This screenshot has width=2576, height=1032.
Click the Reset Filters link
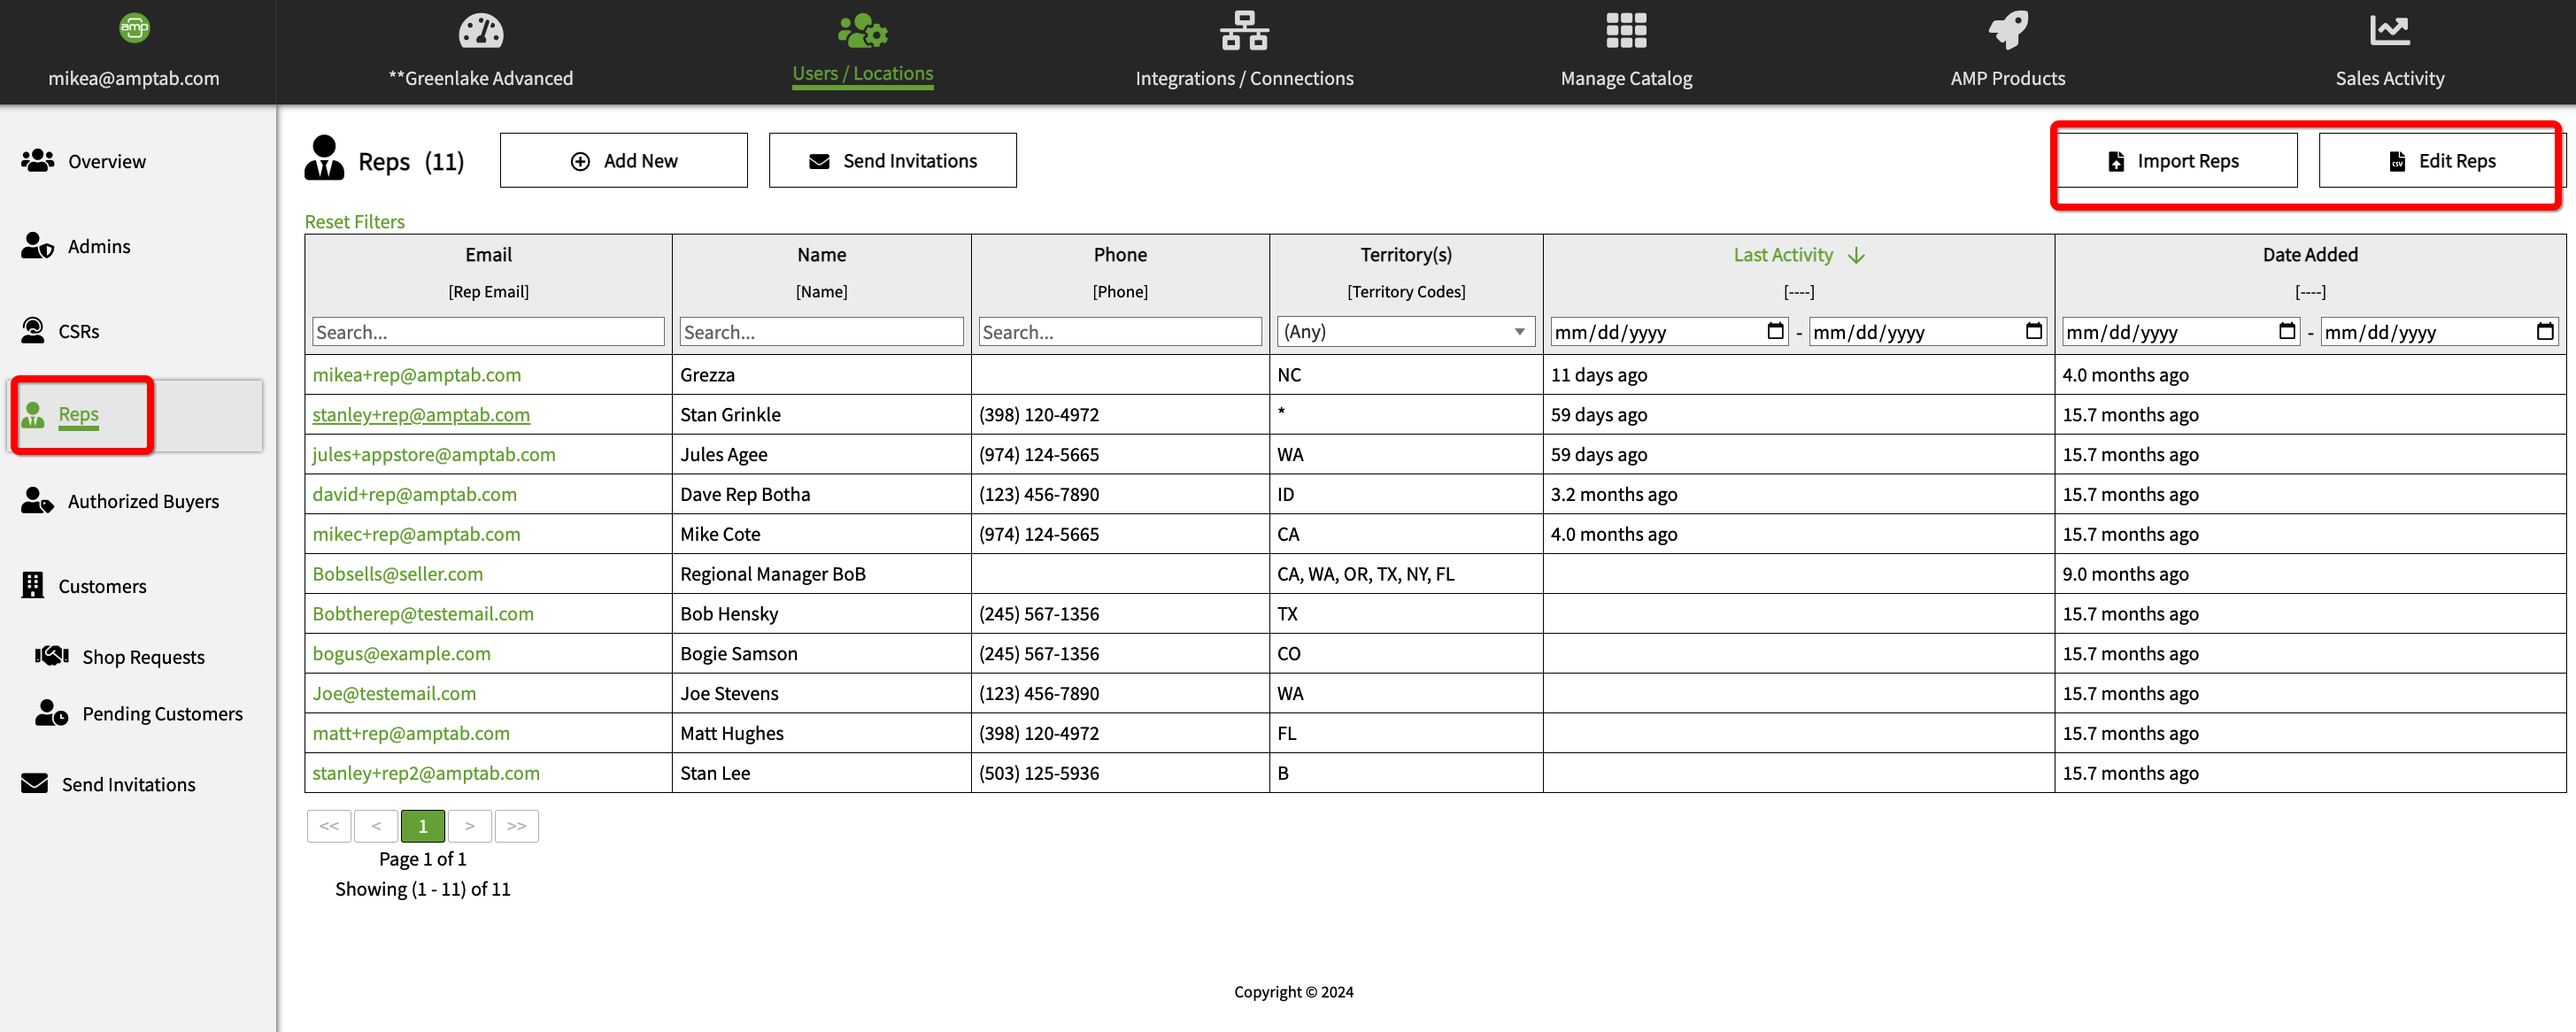[x=354, y=222]
